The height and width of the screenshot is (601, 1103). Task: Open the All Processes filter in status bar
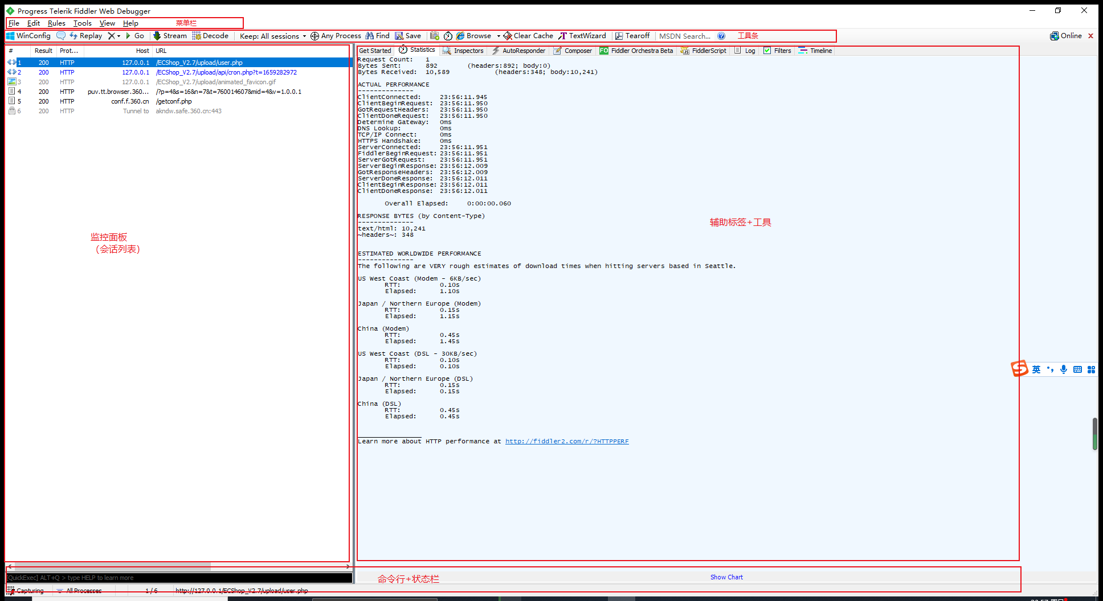click(79, 591)
